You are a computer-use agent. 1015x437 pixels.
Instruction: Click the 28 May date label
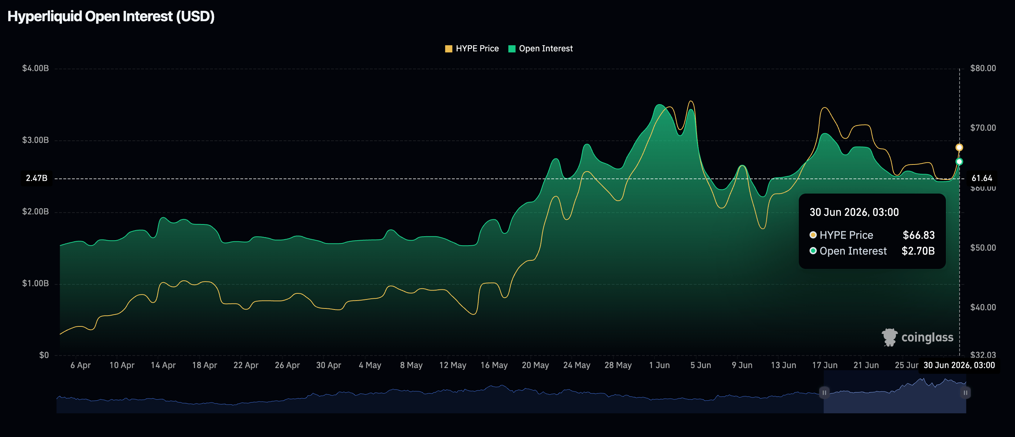coord(618,365)
